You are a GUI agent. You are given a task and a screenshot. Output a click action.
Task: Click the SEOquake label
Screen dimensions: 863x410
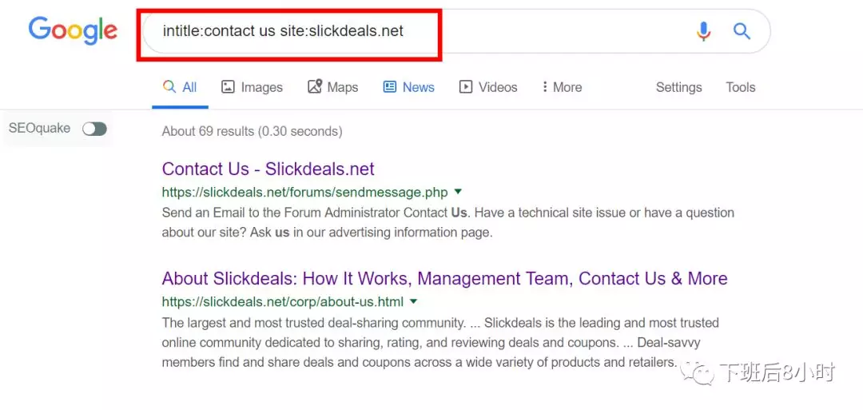click(x=39, y=128)
